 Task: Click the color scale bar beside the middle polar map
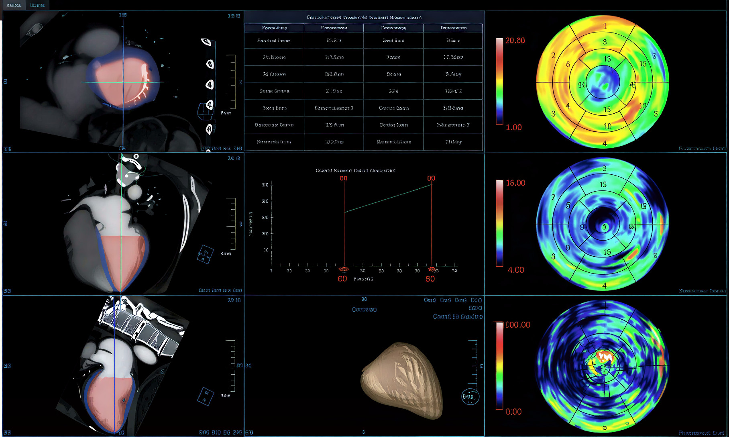coord(499,223)
